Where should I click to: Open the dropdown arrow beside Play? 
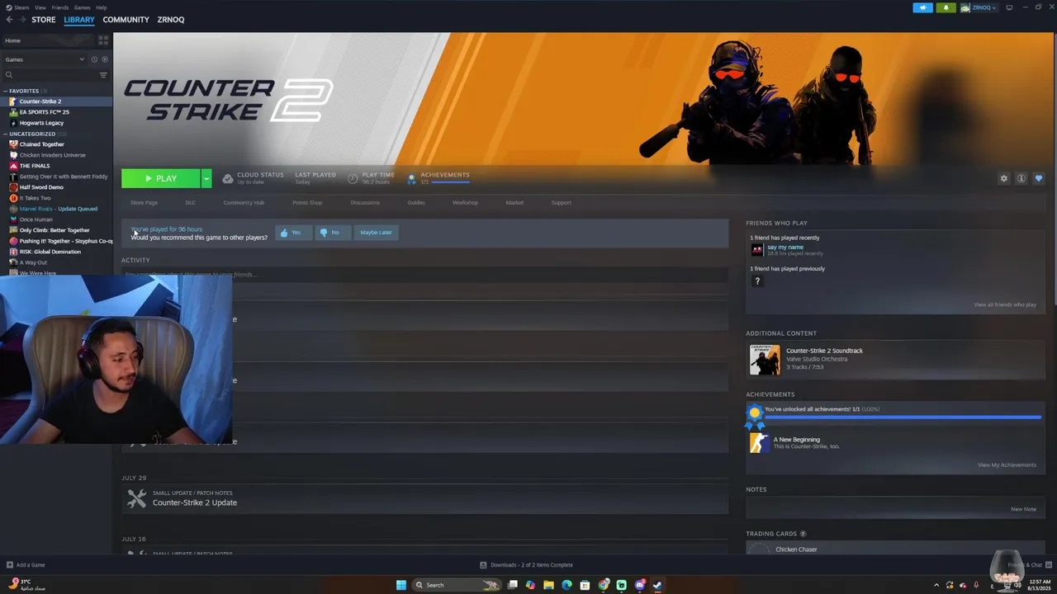pos(206,178)
